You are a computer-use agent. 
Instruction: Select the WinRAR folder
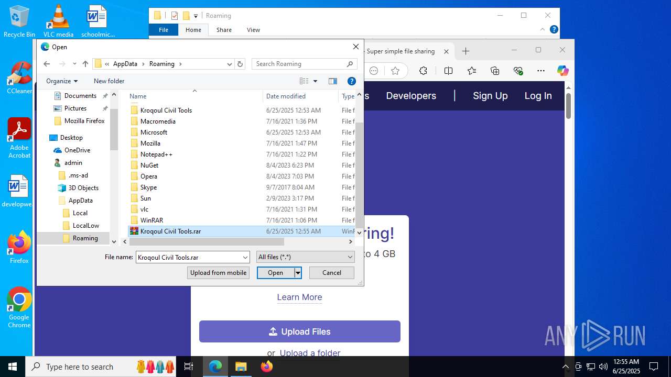[x=151, y=220]
